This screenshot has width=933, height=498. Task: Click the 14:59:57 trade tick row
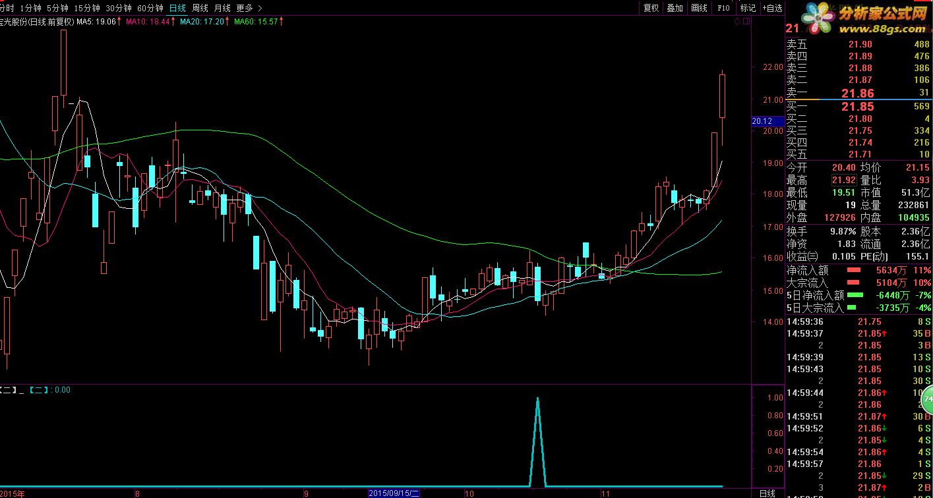tap(858, 464)
